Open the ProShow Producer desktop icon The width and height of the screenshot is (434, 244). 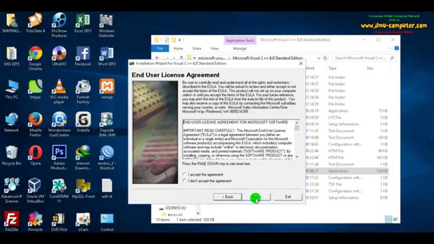[59, 25]
